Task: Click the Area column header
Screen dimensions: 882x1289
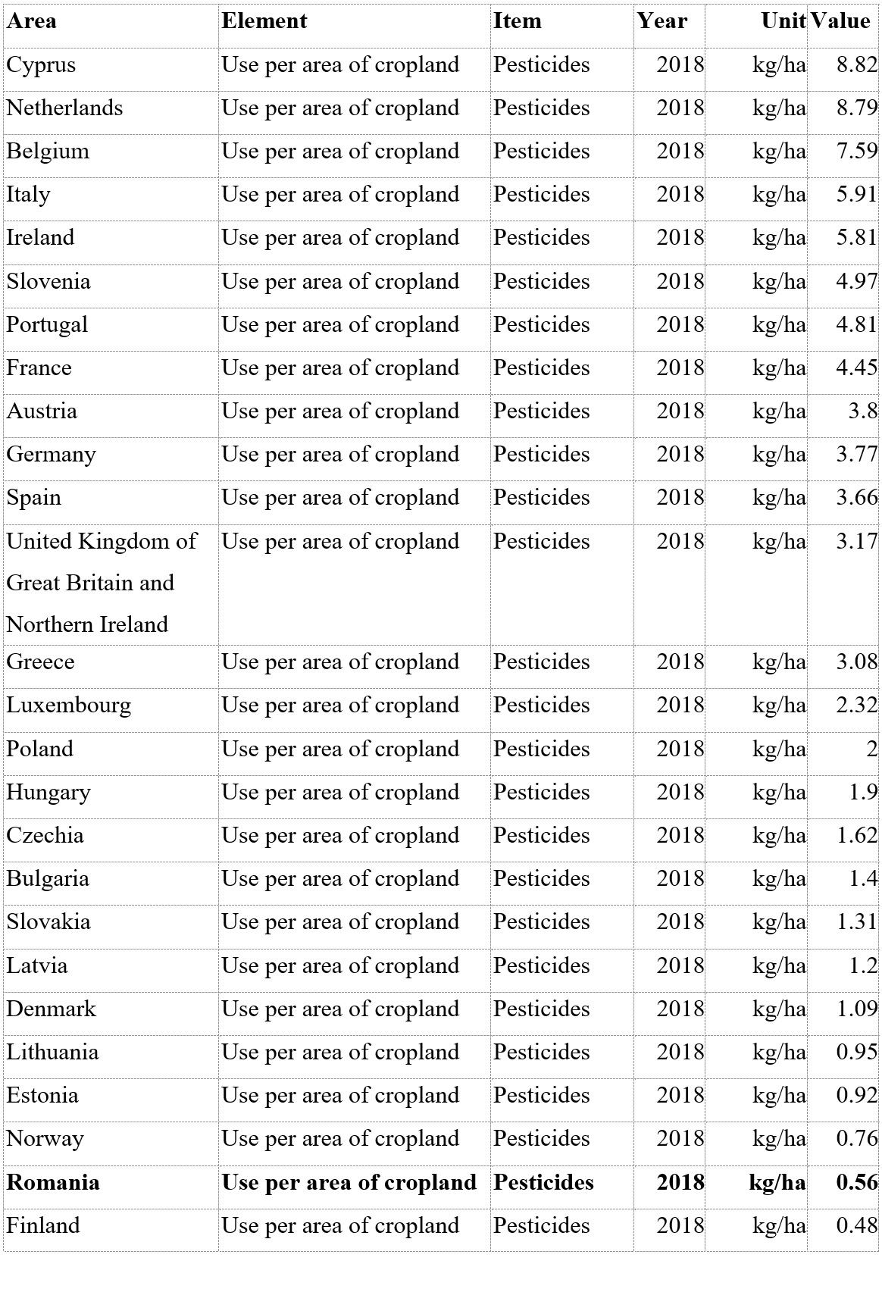Action: tap(32, 20)
